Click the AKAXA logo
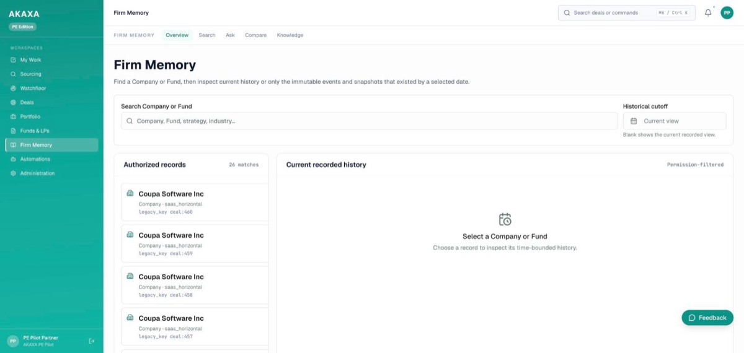 pyautogui.click(x=24, y=14)
